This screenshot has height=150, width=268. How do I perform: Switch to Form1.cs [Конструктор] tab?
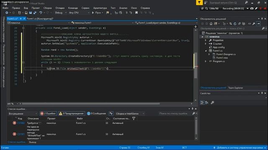coord(40,19)
